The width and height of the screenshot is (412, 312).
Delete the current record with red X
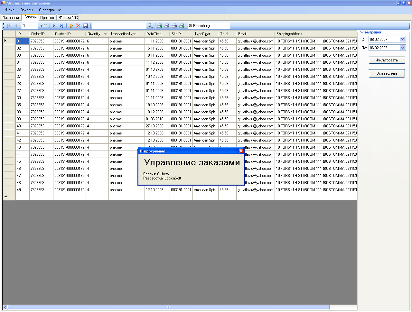(x=78, y=26)
